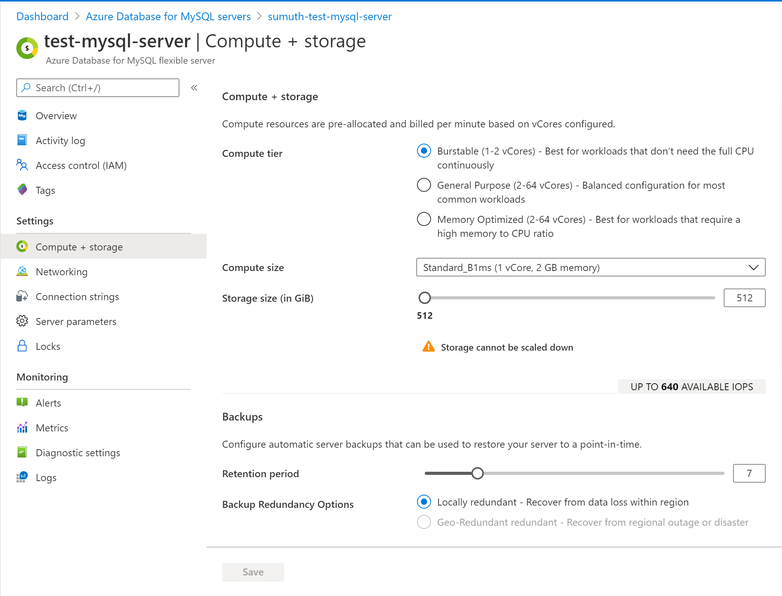
Task: Collapse the sidebar menu with chevrons
Action: tap(194, 88)
